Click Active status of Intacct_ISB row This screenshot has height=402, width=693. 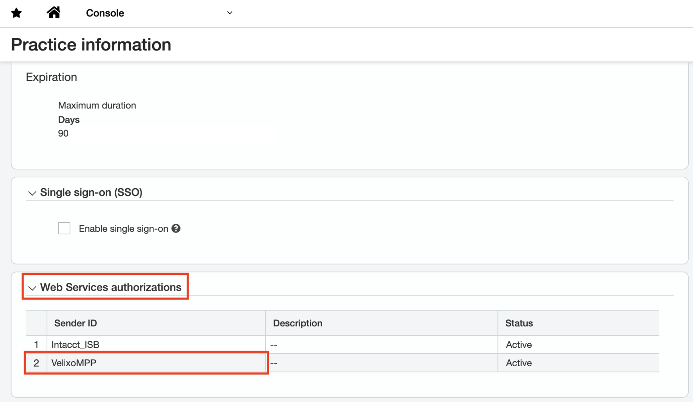(x=519, y=345)
